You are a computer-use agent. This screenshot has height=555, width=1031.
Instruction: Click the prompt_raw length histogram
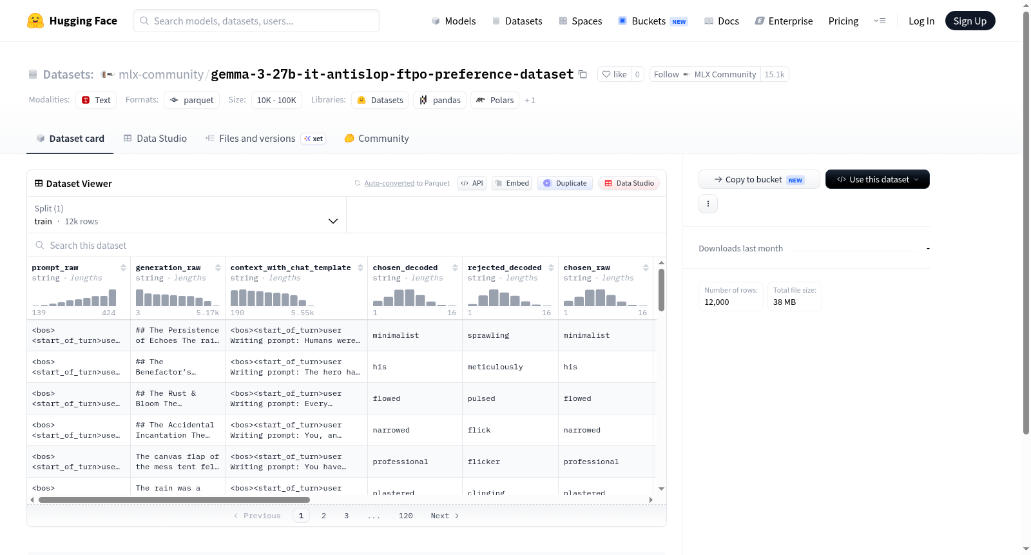click(74, 297)
